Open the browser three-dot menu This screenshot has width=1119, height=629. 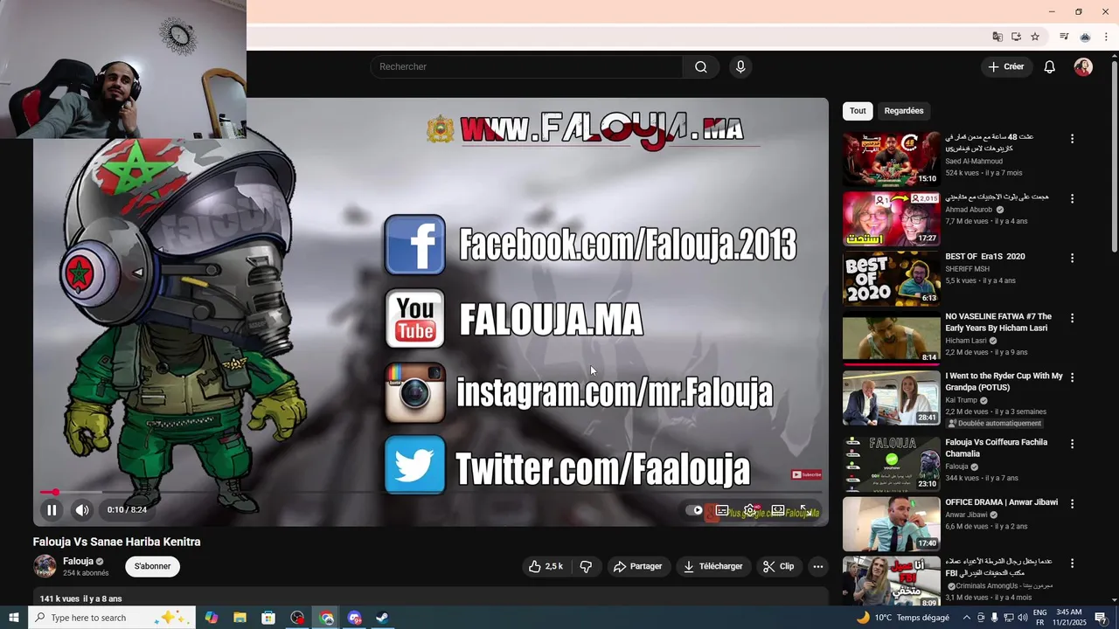1106,37
